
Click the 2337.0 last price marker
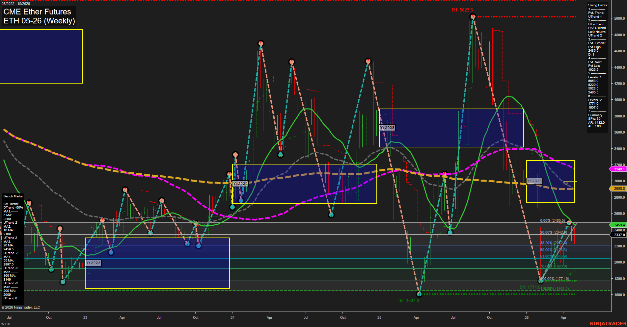tap(618, 235)
